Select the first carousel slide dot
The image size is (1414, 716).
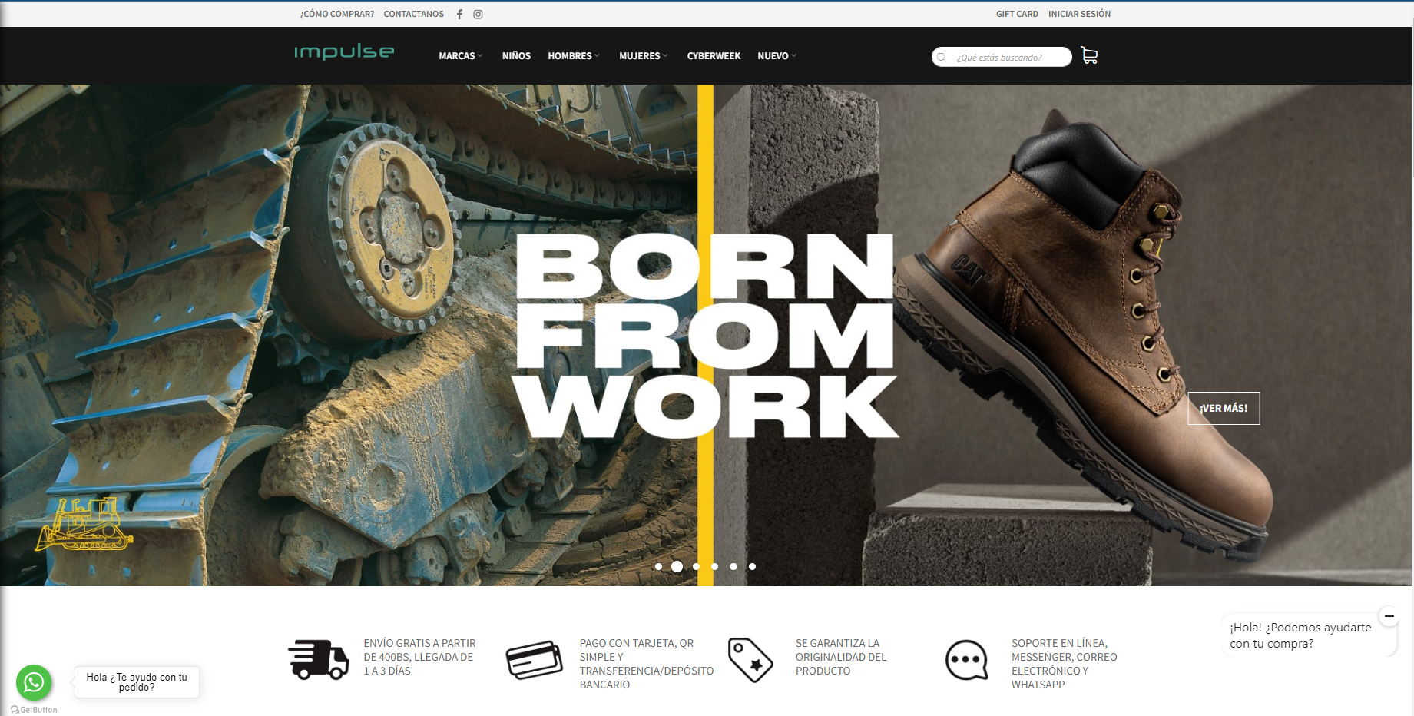(658, 566)
